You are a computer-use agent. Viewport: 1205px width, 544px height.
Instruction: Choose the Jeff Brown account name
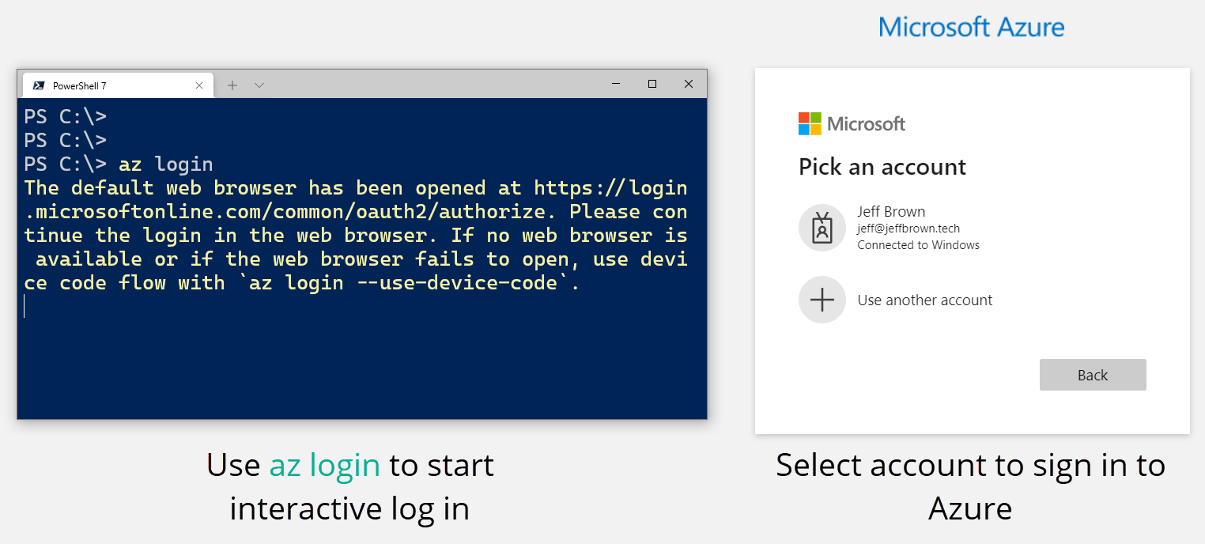[891, 212]
